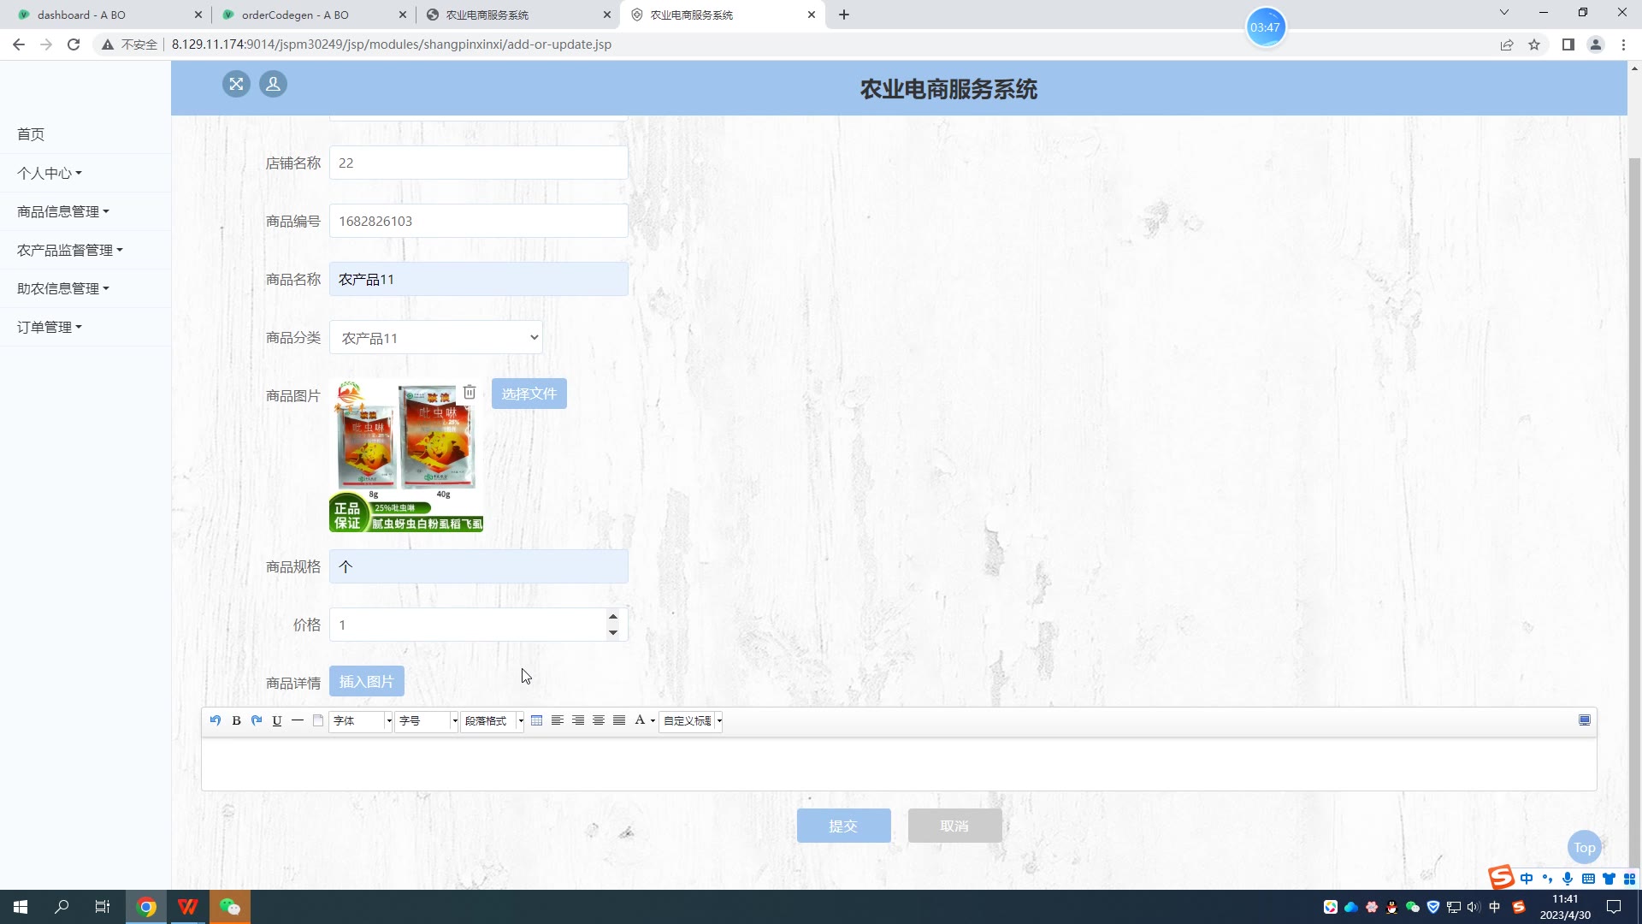
Task: Toggle underline formatting in editor
Action: [x=277, y=720]
